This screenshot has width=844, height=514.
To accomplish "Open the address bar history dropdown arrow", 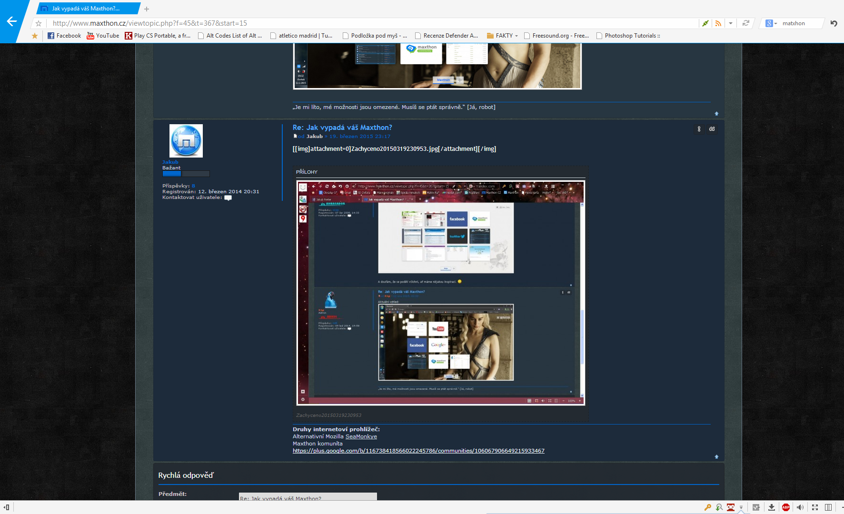I will (x=731, y=23).
